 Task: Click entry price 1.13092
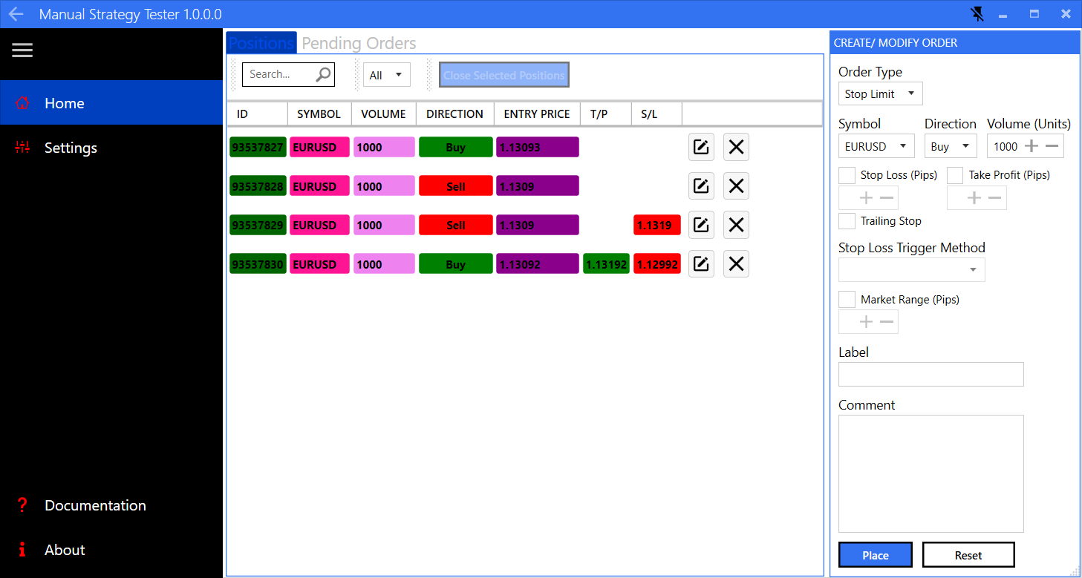tap(537, 264)
